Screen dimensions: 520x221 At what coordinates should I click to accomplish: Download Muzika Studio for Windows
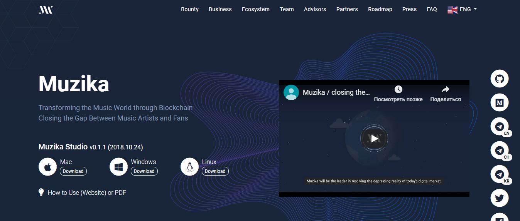coord(144,171)
